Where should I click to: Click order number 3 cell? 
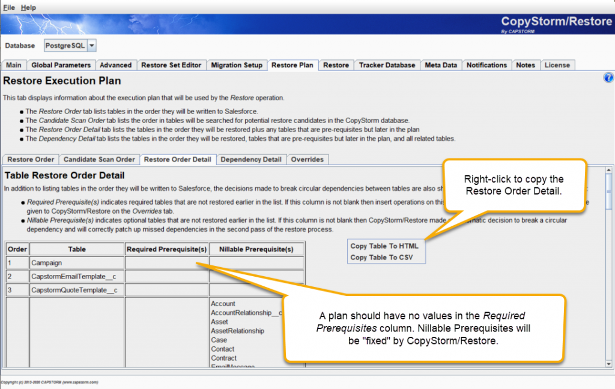(17, 290)
